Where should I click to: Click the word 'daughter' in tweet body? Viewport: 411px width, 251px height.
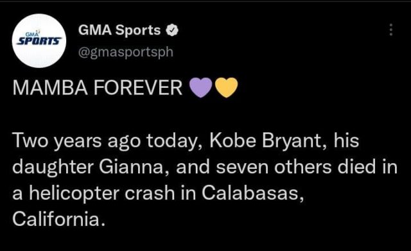point(53,168)
